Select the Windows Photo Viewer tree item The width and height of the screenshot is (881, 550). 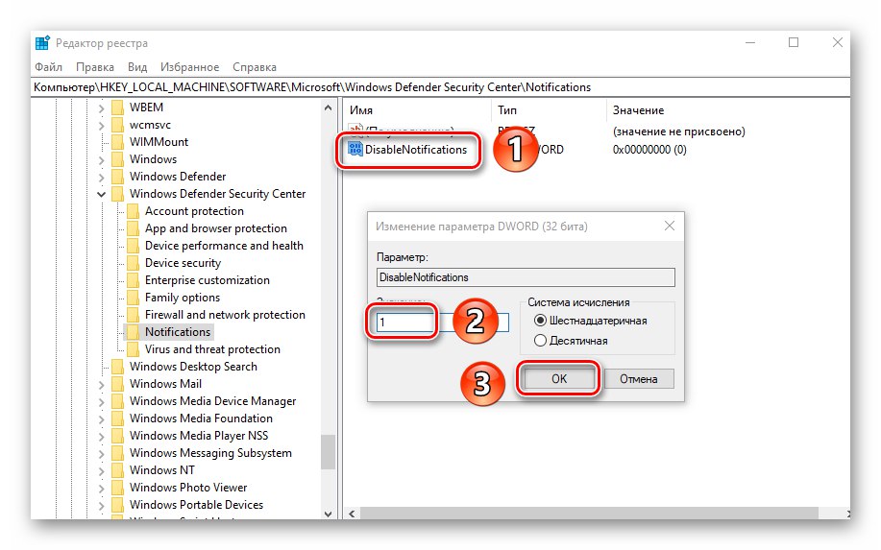(x=188, y=488)
